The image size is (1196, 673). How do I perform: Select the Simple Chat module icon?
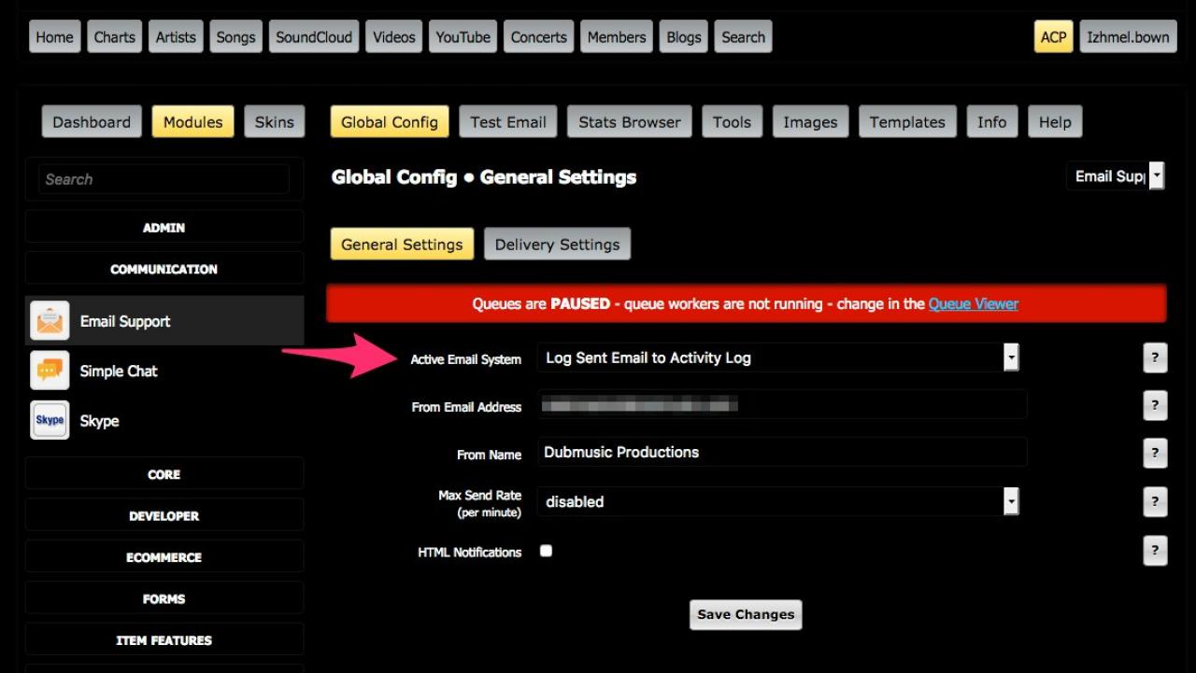point(50,371)
